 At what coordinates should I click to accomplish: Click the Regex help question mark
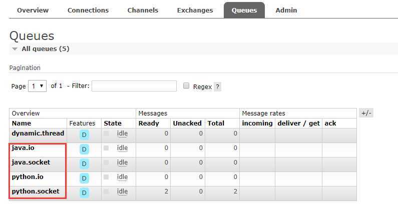tap(217, 86)
